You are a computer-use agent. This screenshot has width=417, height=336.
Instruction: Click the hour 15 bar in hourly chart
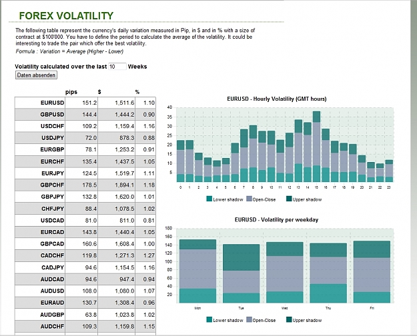(x=316, y=147)
